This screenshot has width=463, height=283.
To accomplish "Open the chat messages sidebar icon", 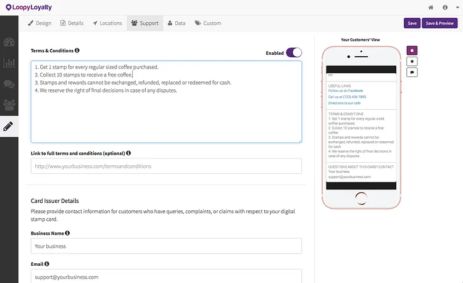I will [9, 84].
